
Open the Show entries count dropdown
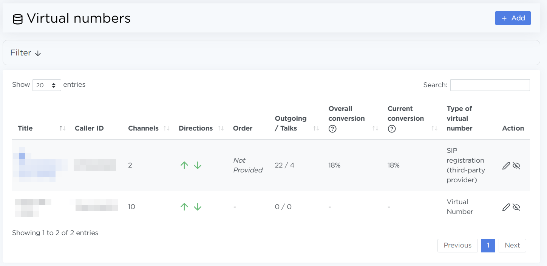coord(46,85)
